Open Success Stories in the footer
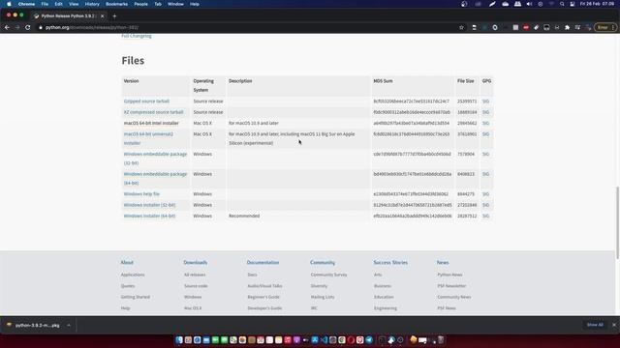This screenshot has width=620, height=348. coord(390,262)
